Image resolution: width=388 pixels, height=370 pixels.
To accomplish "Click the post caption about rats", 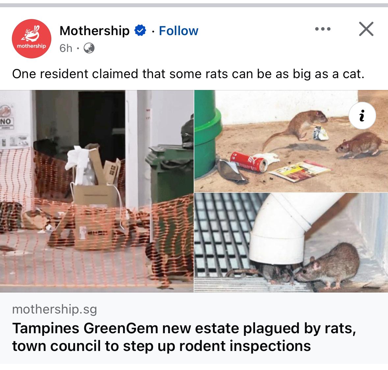I will 188,74.
